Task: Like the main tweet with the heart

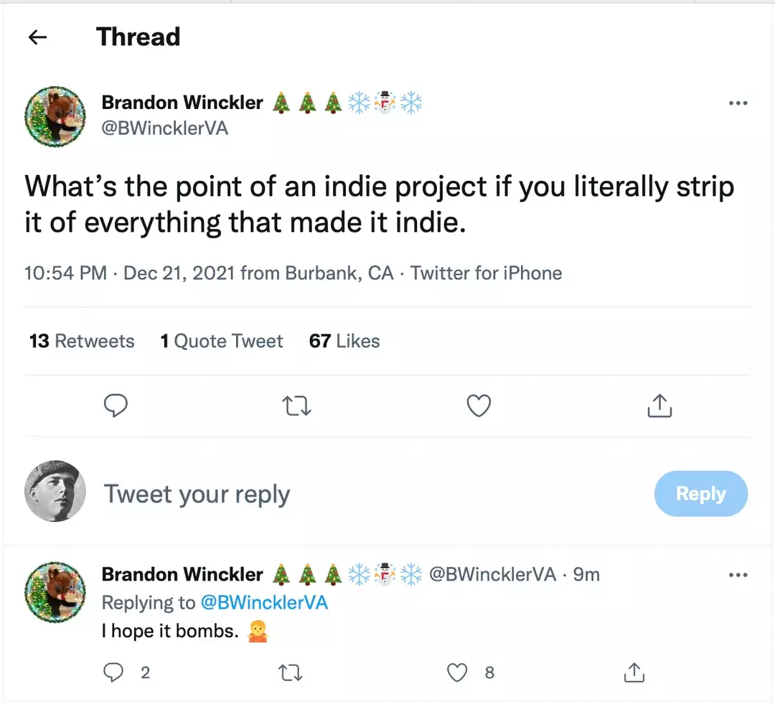Action: coord(479,405)
